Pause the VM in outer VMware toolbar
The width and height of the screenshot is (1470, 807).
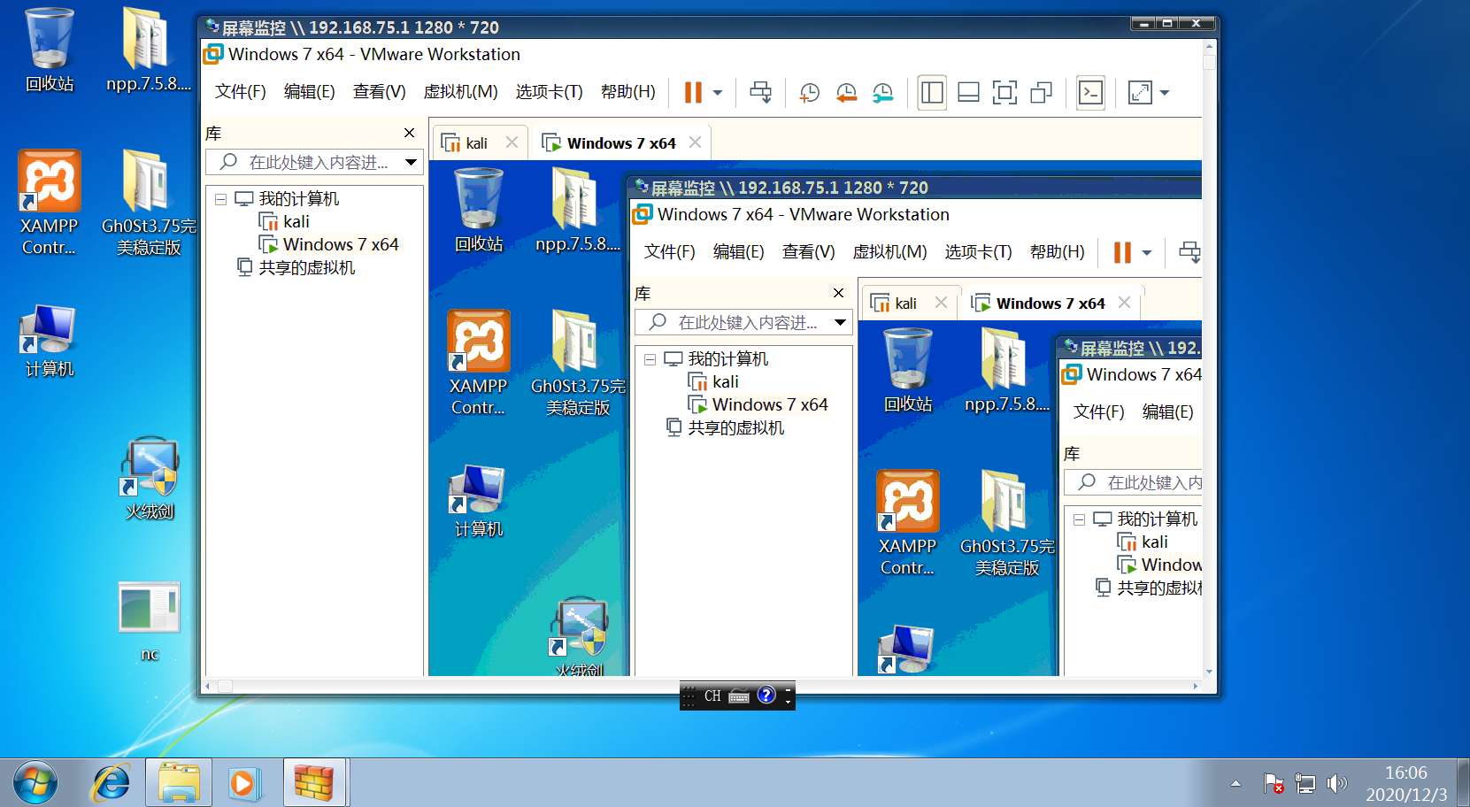(693, 92)
